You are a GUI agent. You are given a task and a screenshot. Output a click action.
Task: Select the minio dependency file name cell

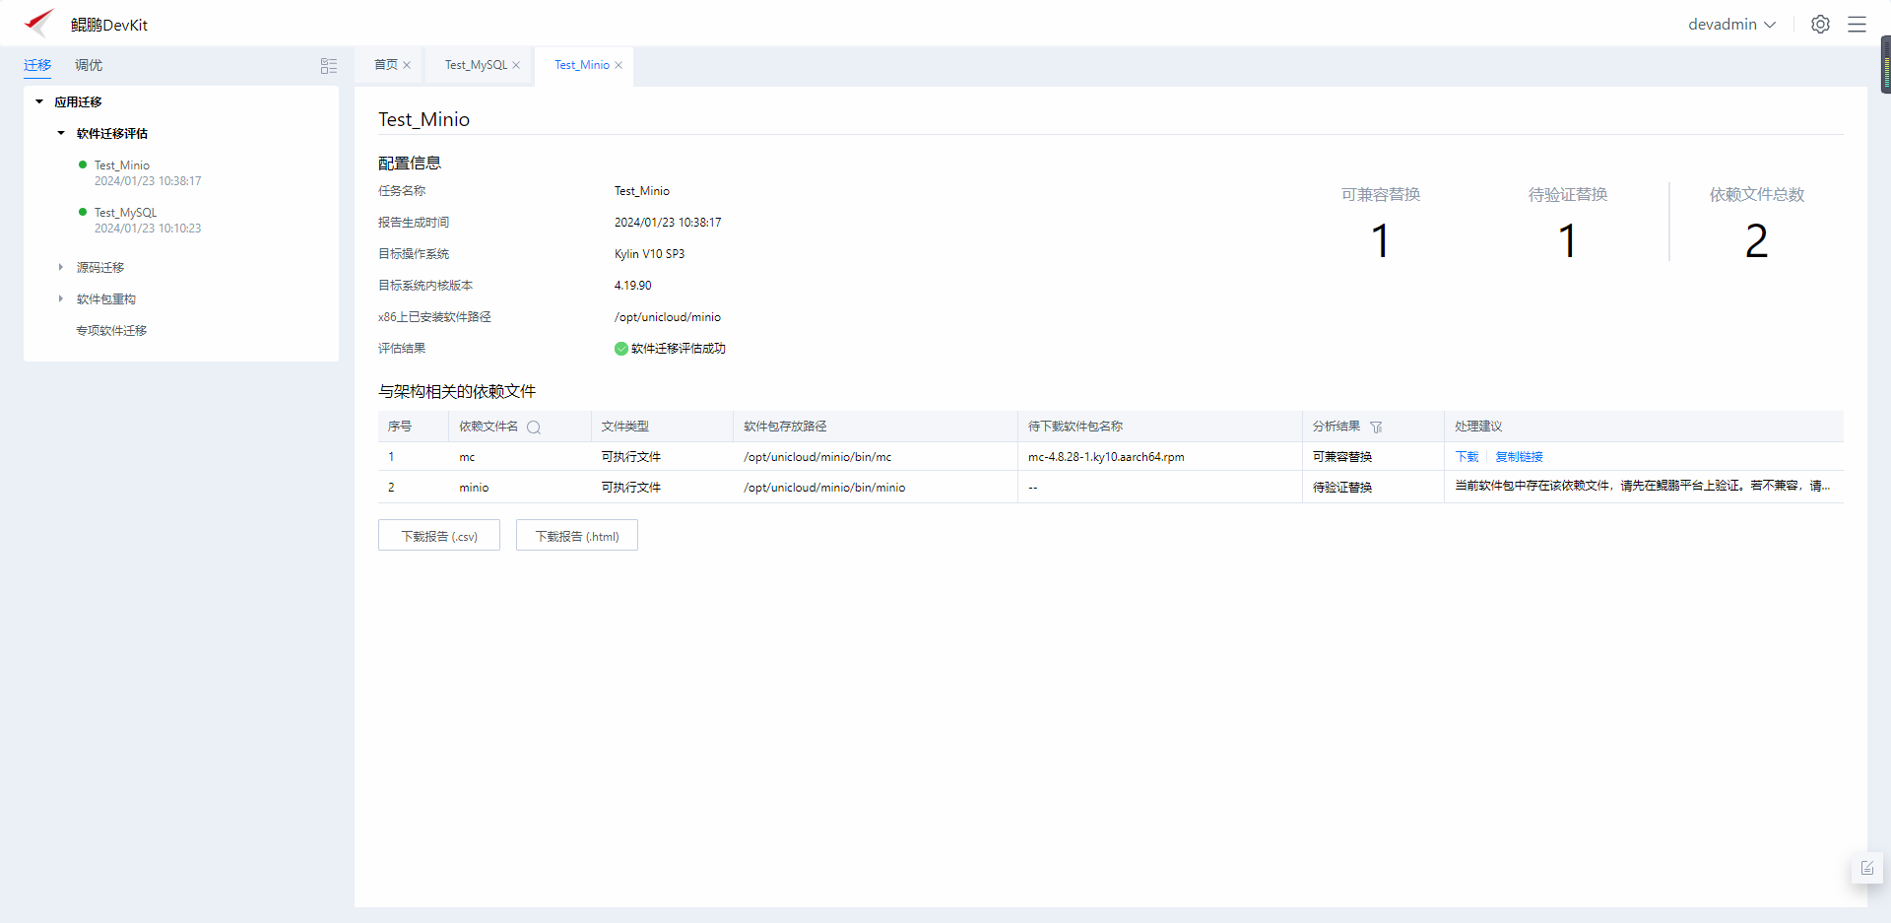click(x=474, y=488)
